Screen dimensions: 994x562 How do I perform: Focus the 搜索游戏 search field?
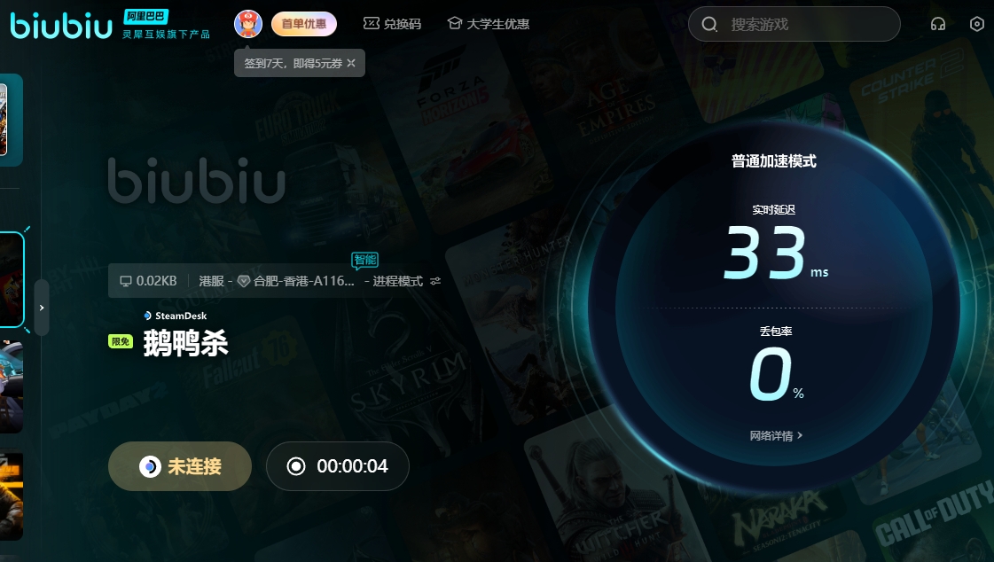[x=794, y=24]
